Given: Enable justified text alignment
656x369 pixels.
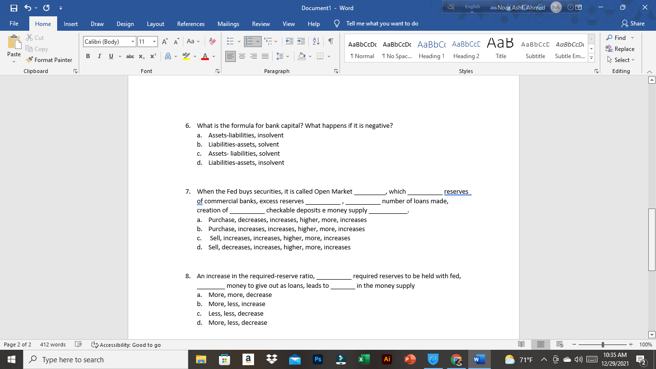Looking at the screenshot, I should click(x=265, y=56).
